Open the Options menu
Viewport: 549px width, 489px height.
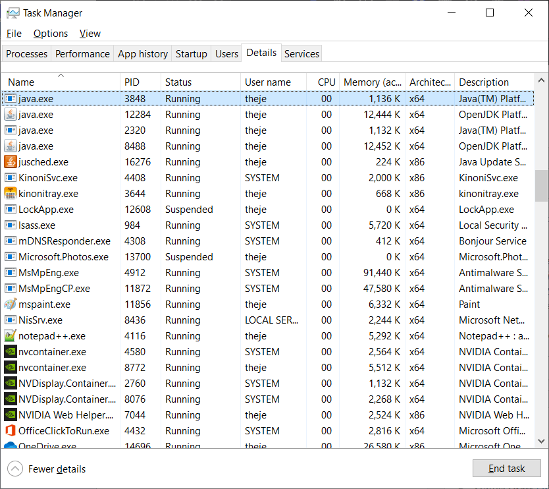click(51, 34)
